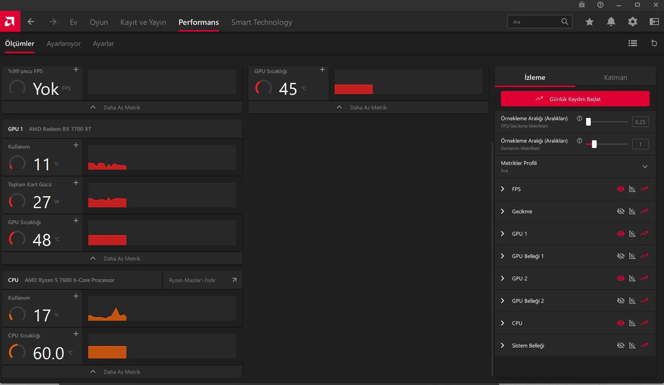
Task: Expand the GPU Belleği 2 group
Action: point(502,301)
